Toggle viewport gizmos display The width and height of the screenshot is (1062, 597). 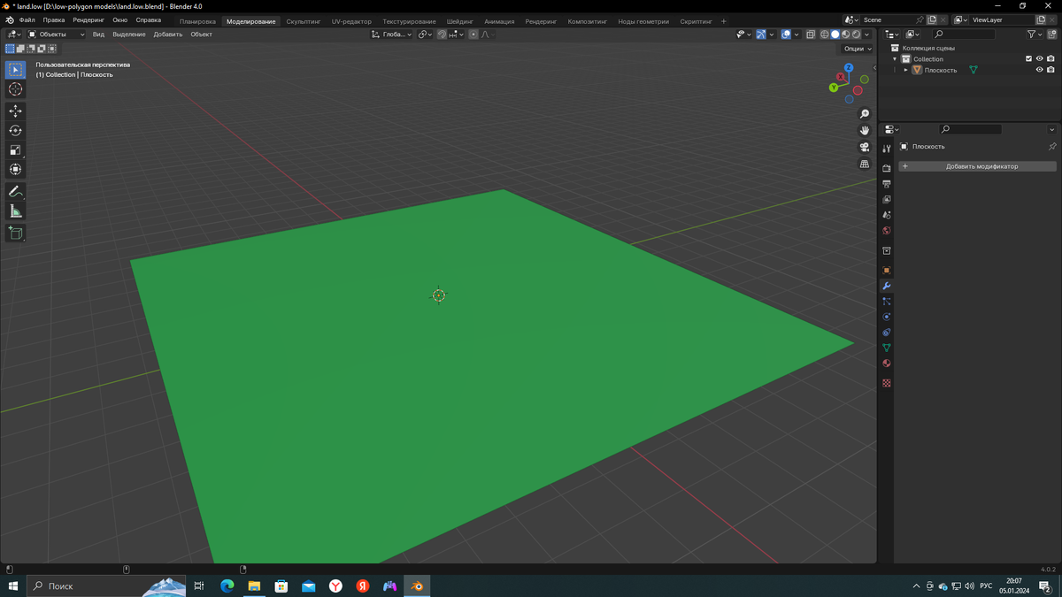[x=760, y=34]
